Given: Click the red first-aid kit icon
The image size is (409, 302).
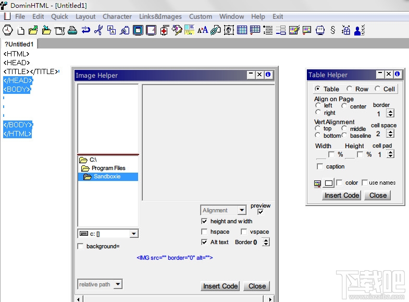Looking at the screenshot, I should click(164, 30).
